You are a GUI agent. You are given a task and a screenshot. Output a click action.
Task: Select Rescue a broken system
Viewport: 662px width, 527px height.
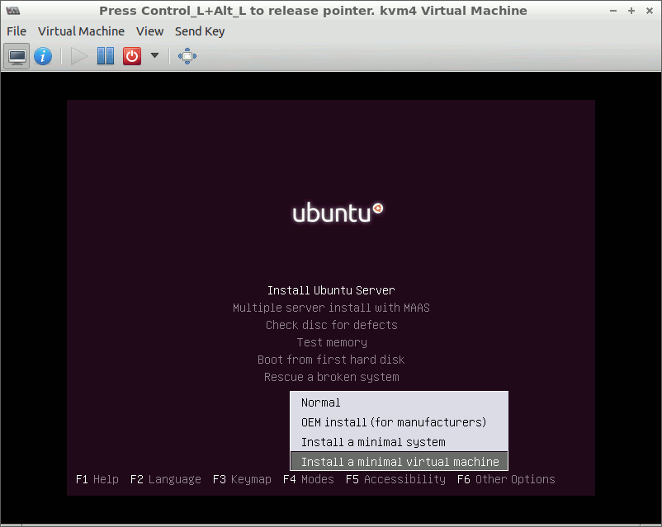pyautogui.click(x=331, y=377)
